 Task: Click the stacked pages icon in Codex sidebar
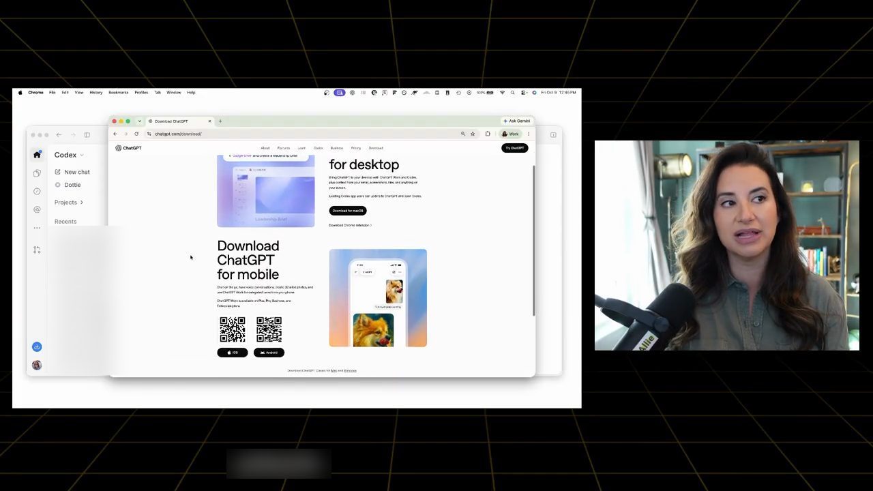[x=37, y=173]
